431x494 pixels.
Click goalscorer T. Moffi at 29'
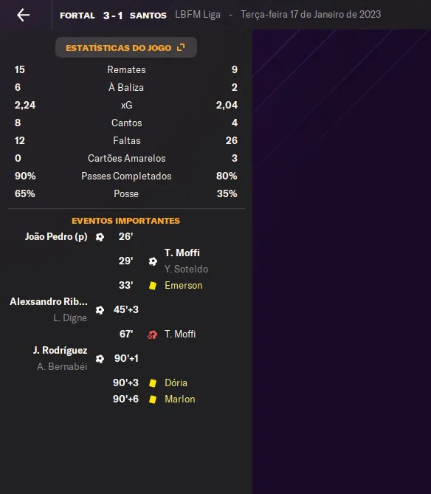182,253
